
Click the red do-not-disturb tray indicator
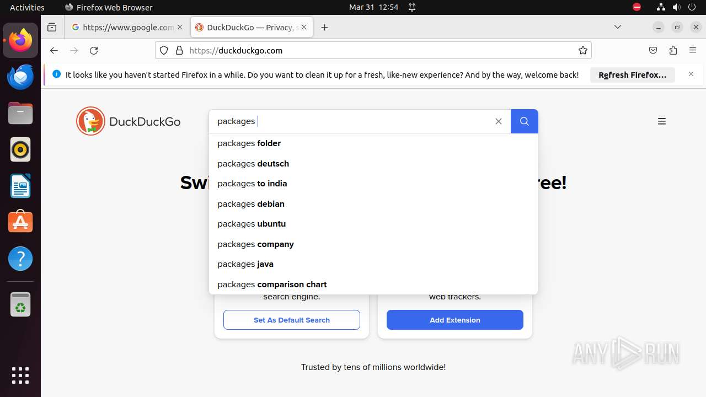pos(637,7)
